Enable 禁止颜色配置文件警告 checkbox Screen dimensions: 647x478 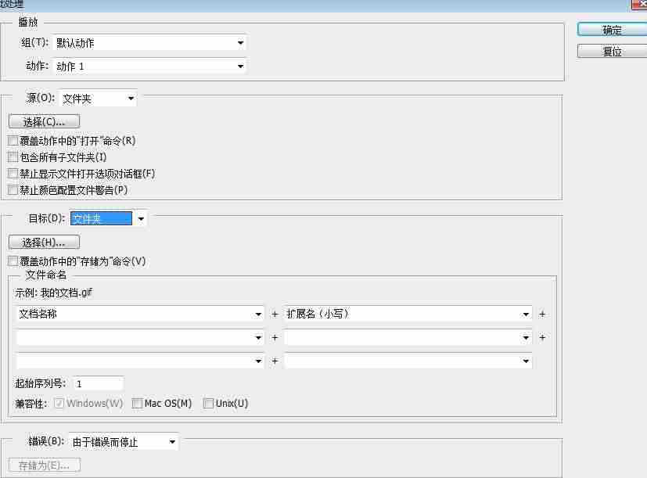pos(13,190)
